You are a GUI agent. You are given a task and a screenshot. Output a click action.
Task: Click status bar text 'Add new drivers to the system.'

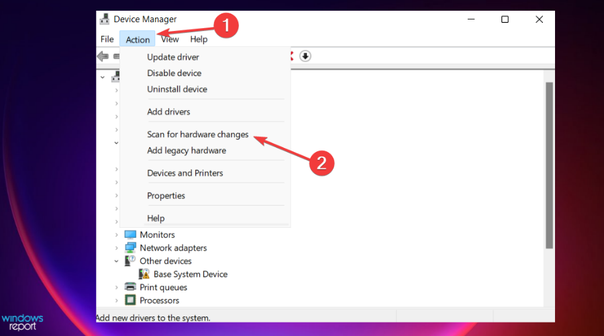(153, 318)
